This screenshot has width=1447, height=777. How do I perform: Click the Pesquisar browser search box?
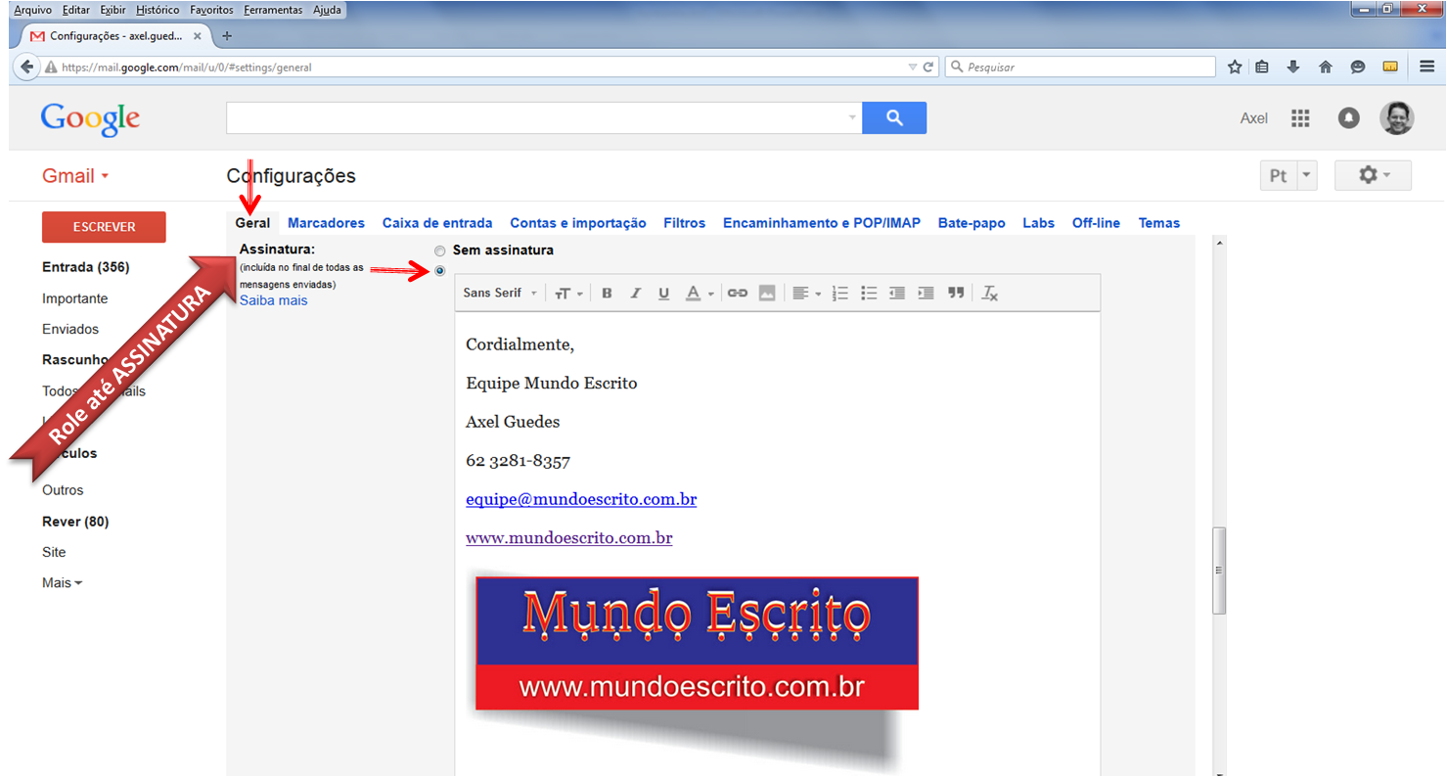[x=1080, y=68]
